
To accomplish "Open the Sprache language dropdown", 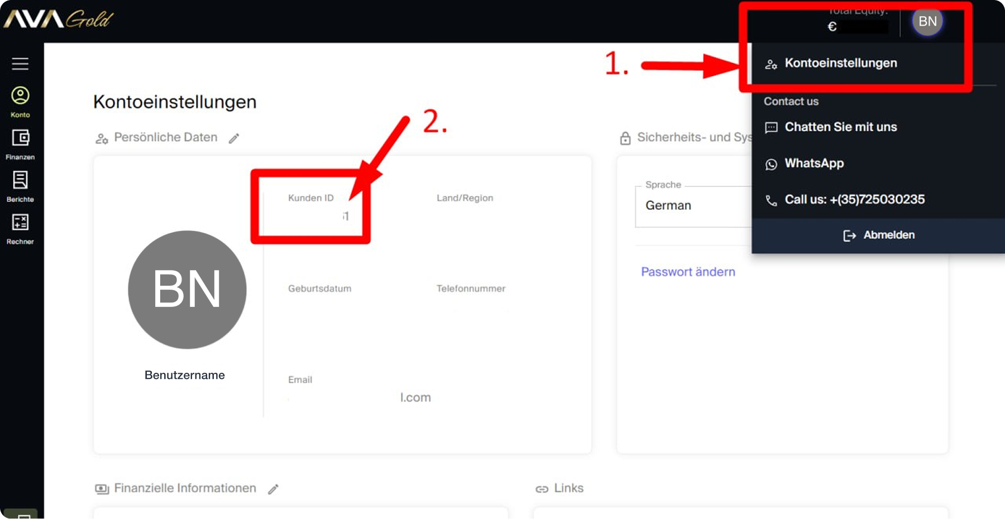I will [x=693, y=206].
